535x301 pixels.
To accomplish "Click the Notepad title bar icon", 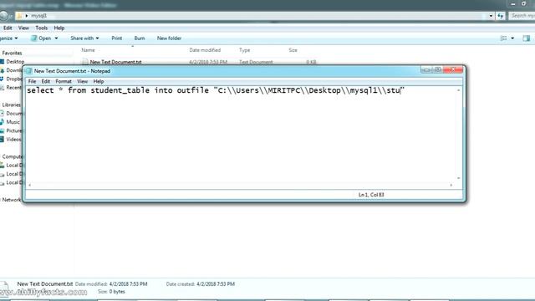I will click(28, 71).
